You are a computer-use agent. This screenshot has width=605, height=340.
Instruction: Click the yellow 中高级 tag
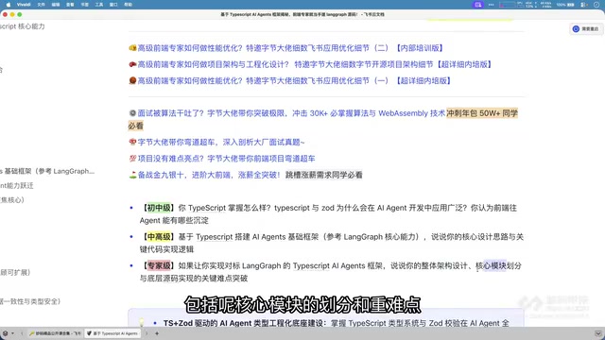coord(159,237)
